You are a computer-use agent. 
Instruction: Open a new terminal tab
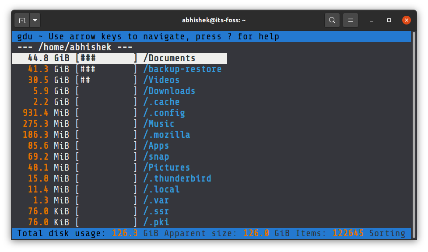click(x=22, y=20)
